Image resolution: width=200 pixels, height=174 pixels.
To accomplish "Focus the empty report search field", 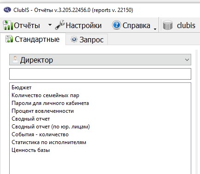I will tap(100, 74).
